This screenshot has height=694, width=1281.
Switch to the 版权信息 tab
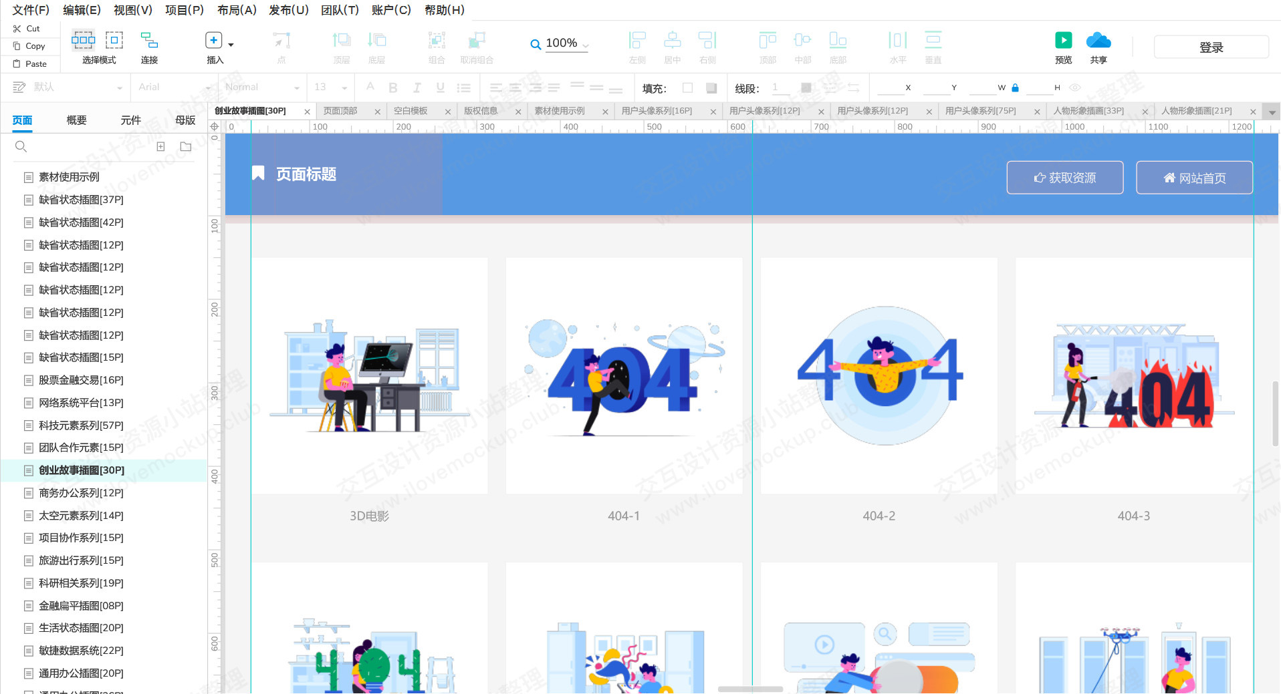481,111
